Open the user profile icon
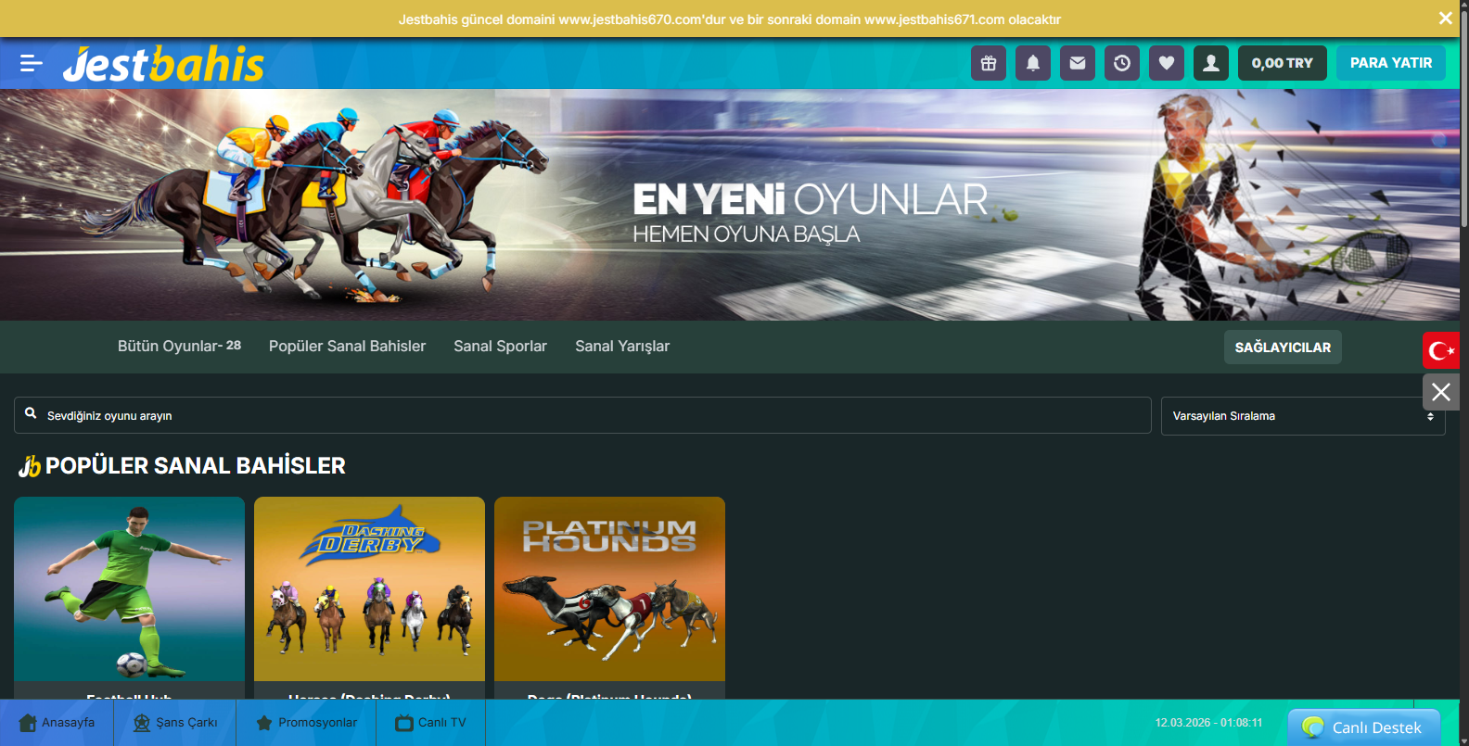 click(x=1211, y=63)
